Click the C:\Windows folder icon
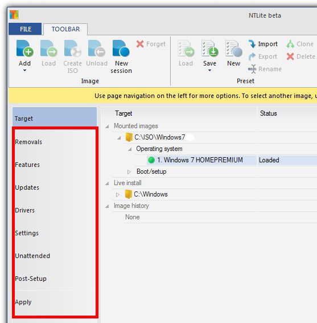Image resolution: width=317 pixels, height=323 pixels. click(129, 194)
